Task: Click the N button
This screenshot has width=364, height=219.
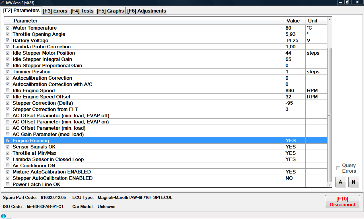Action: pos(353,182)
